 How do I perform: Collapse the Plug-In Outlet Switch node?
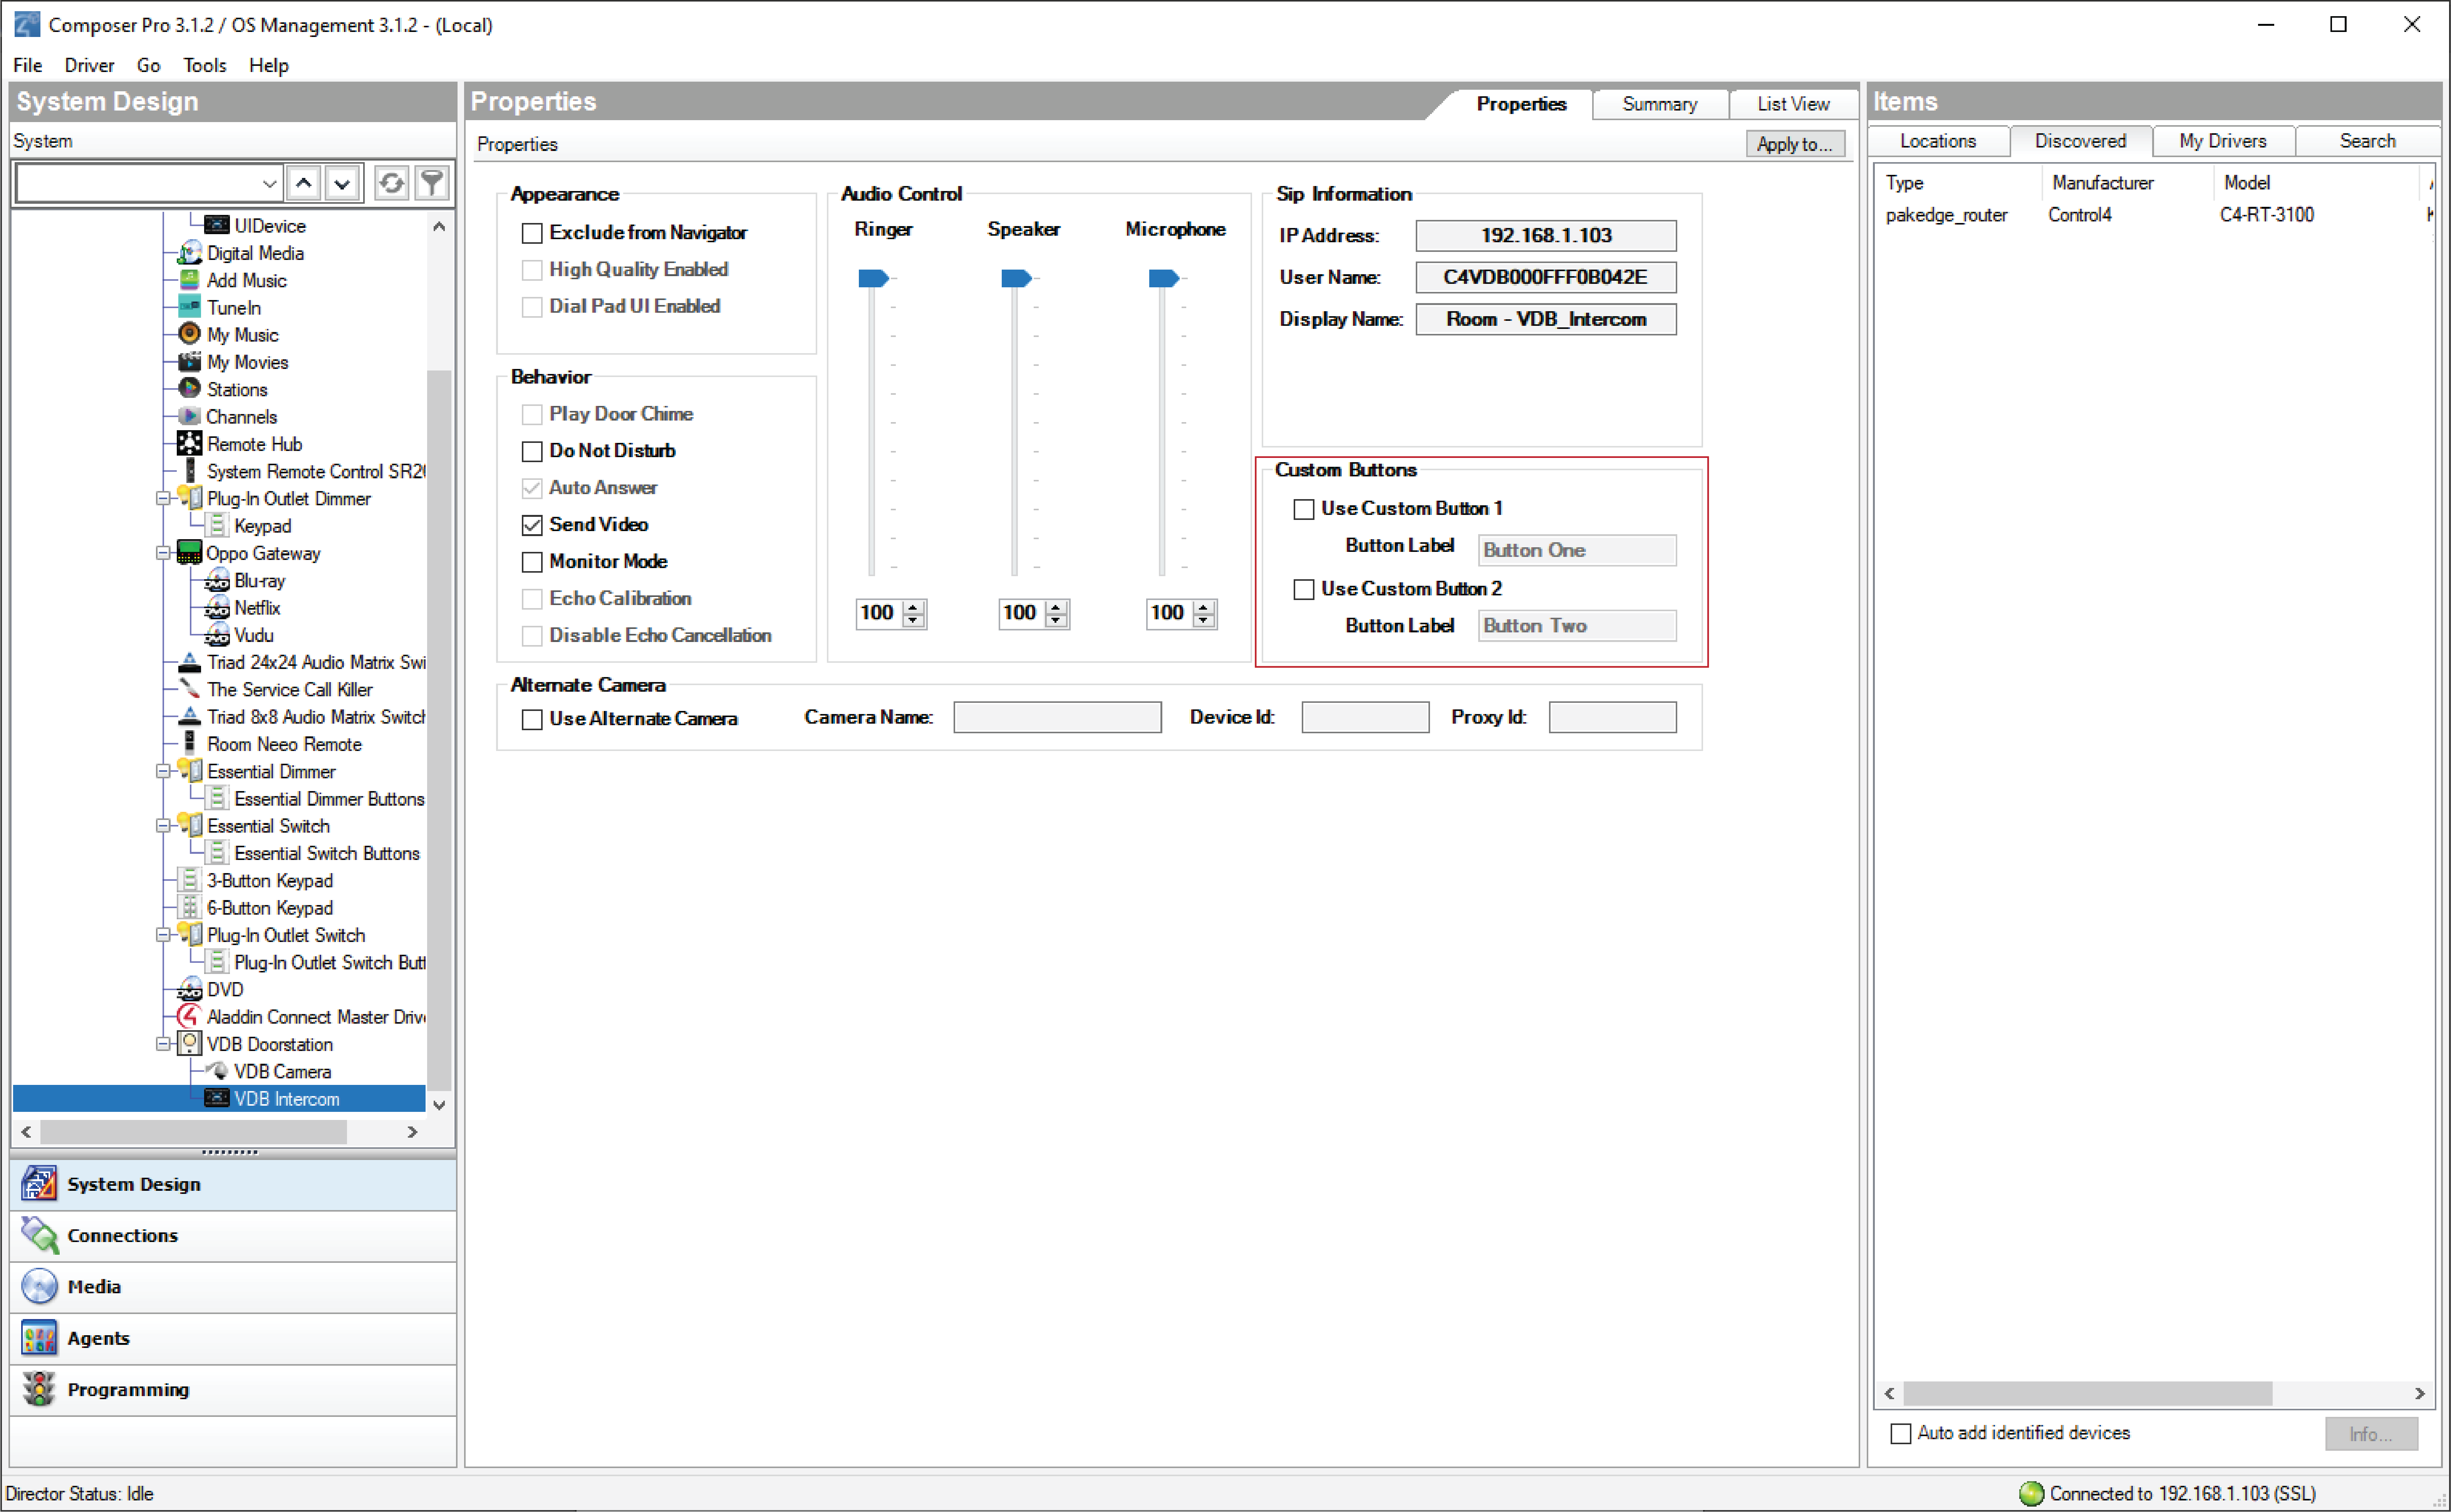tap(163, 935)
